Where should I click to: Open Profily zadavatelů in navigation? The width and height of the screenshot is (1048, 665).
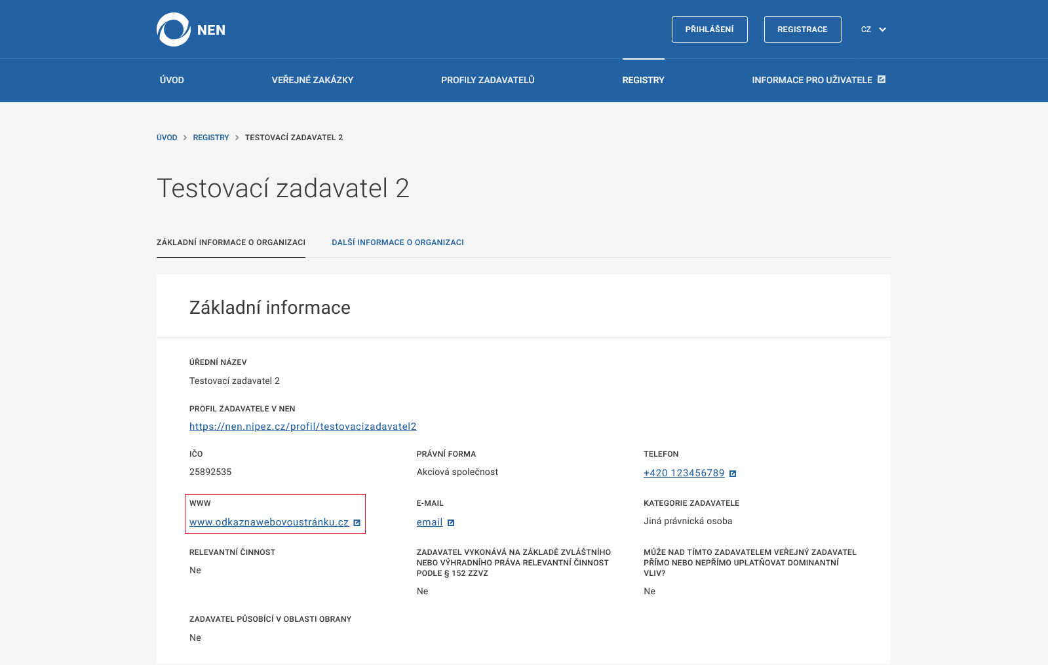coord(488,80)
